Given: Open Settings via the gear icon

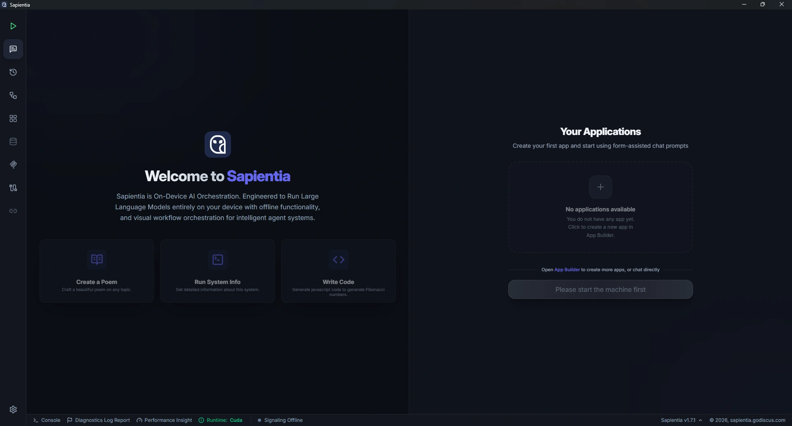Looking at the screenshot, I should click(13, 409).
